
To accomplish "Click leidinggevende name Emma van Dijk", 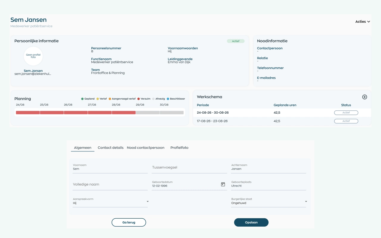I will point(179,62).
